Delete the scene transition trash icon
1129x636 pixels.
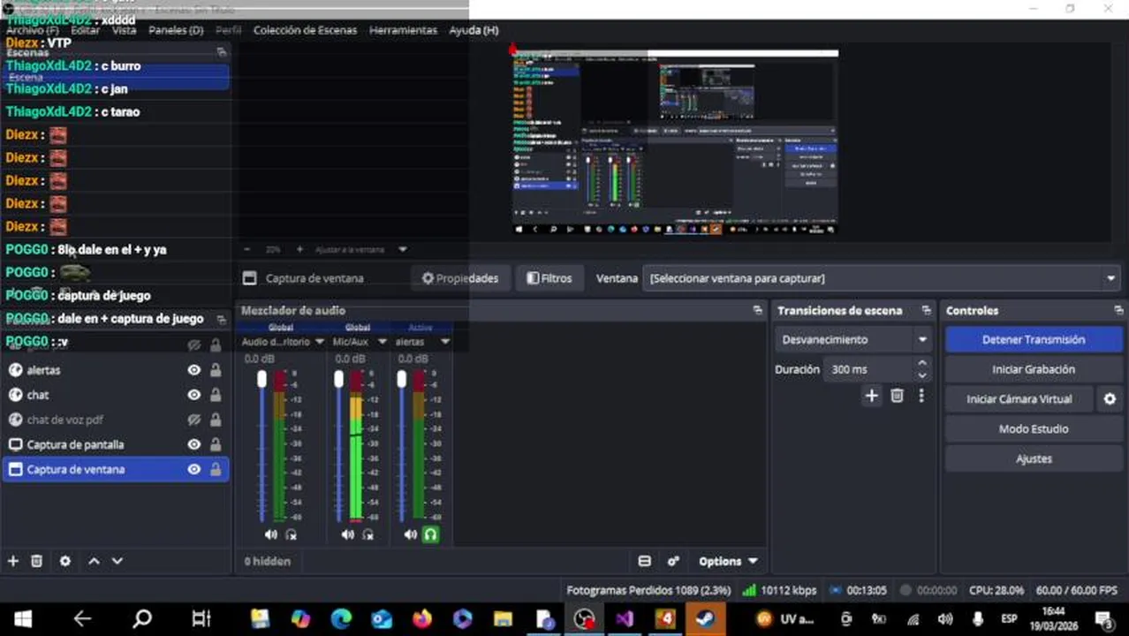(897, 396)
